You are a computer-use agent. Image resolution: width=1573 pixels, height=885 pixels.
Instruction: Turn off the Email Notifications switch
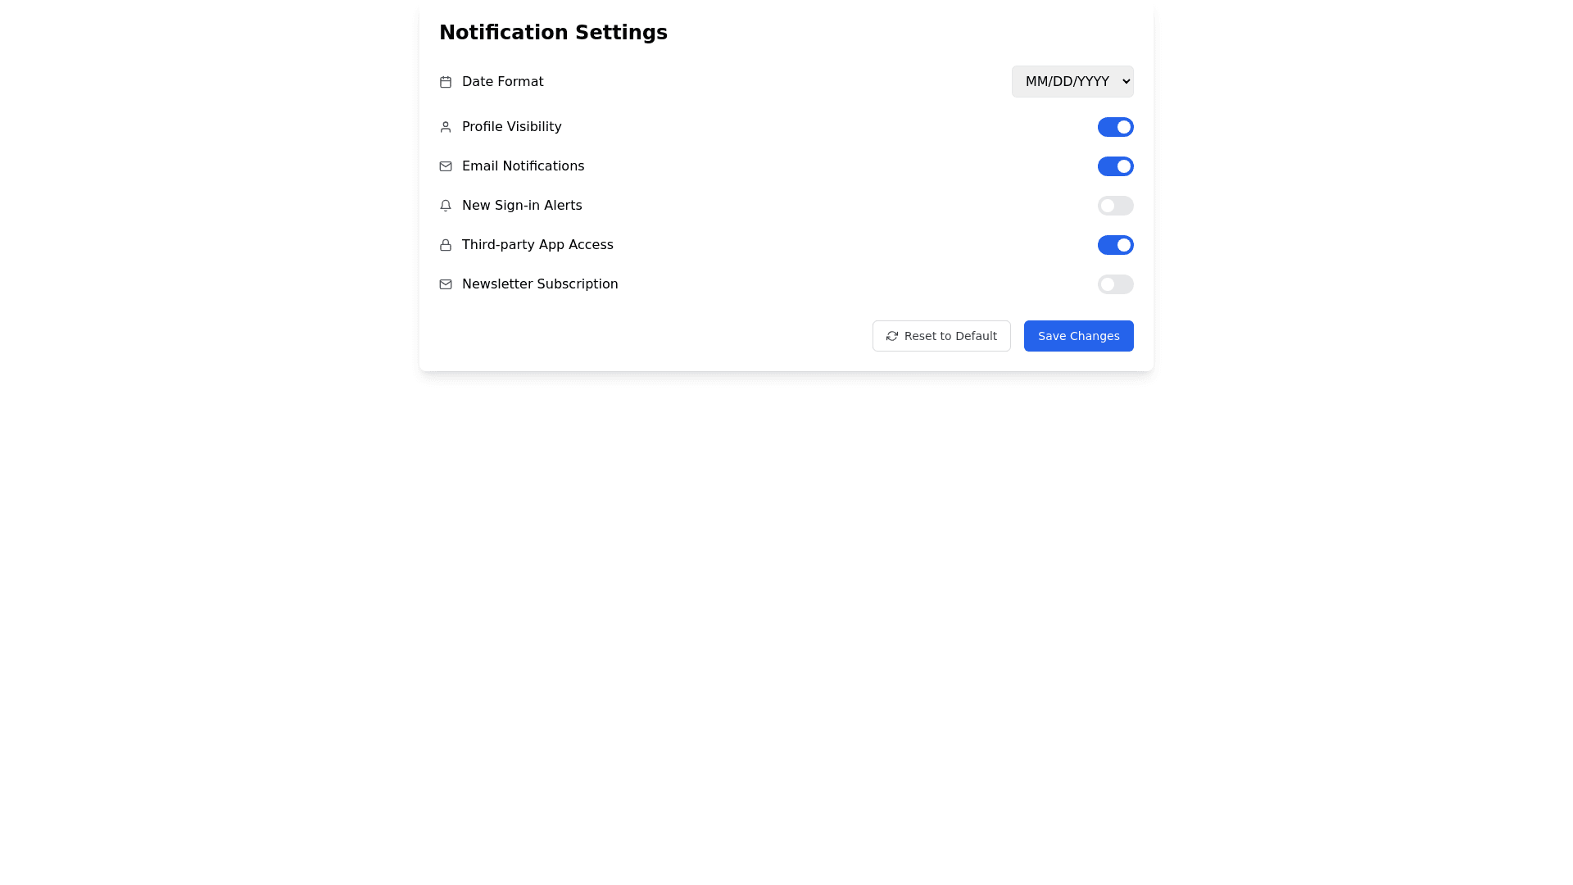click(1115, 166)
